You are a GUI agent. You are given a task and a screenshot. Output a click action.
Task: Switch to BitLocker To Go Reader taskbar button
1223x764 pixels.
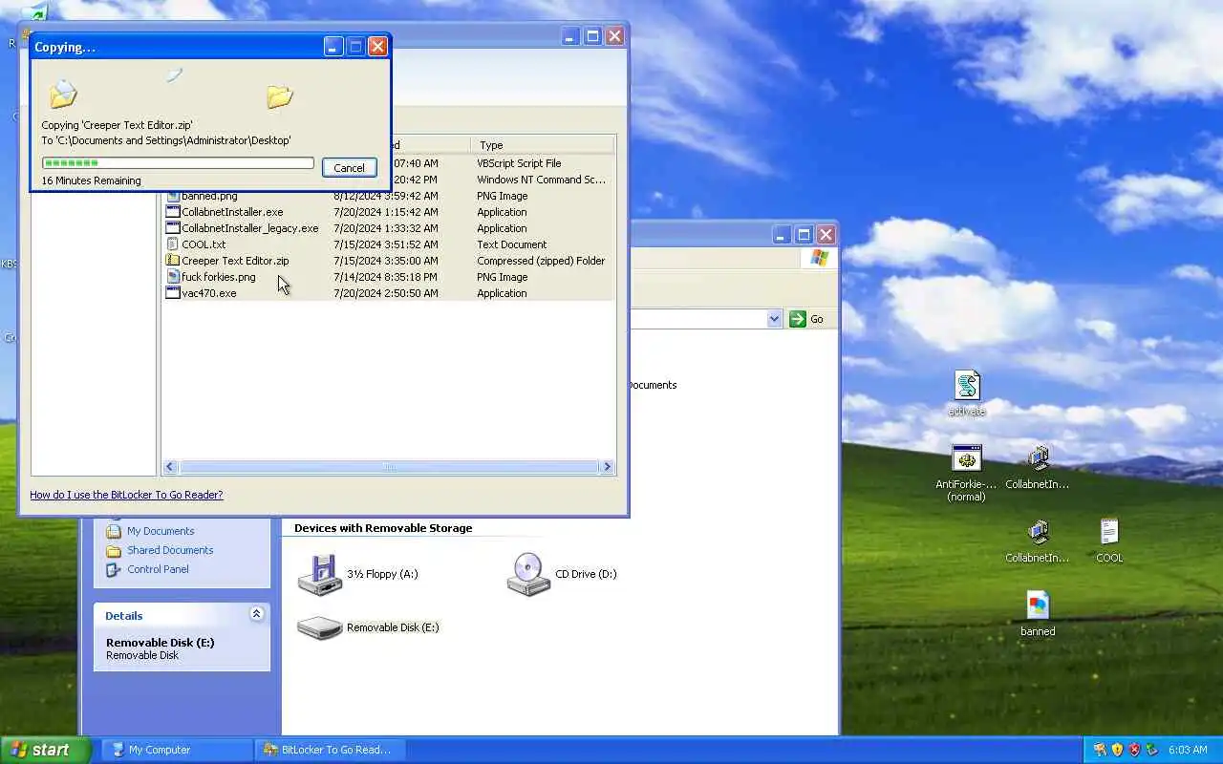click(x=330, y=750)
